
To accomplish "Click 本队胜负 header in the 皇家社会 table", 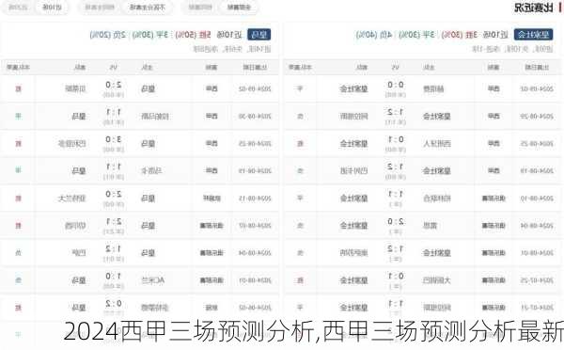I will (x=300, y=67).
